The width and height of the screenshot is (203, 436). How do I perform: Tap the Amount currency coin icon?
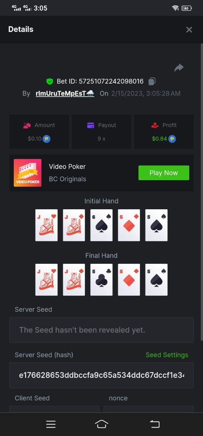[x=46, y=139]
